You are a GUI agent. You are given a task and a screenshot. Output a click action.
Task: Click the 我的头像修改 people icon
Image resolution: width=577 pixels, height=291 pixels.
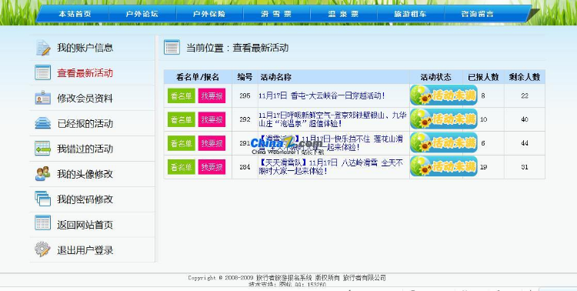click(42, 174)
